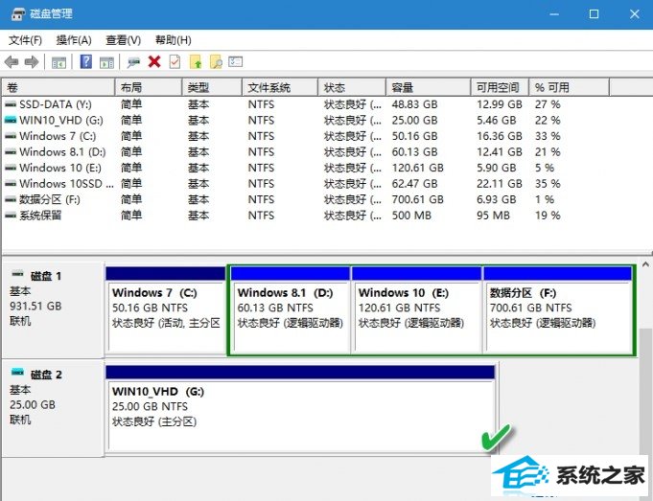Viewport: 653px width, 501px height.
Task: Click the 磁盘 1 disk icon
Action: (x=17, y=274)
